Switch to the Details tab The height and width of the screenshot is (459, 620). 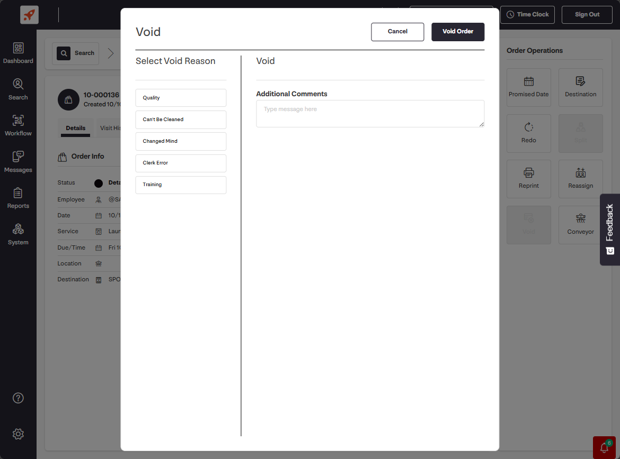[x=76, y=128]
